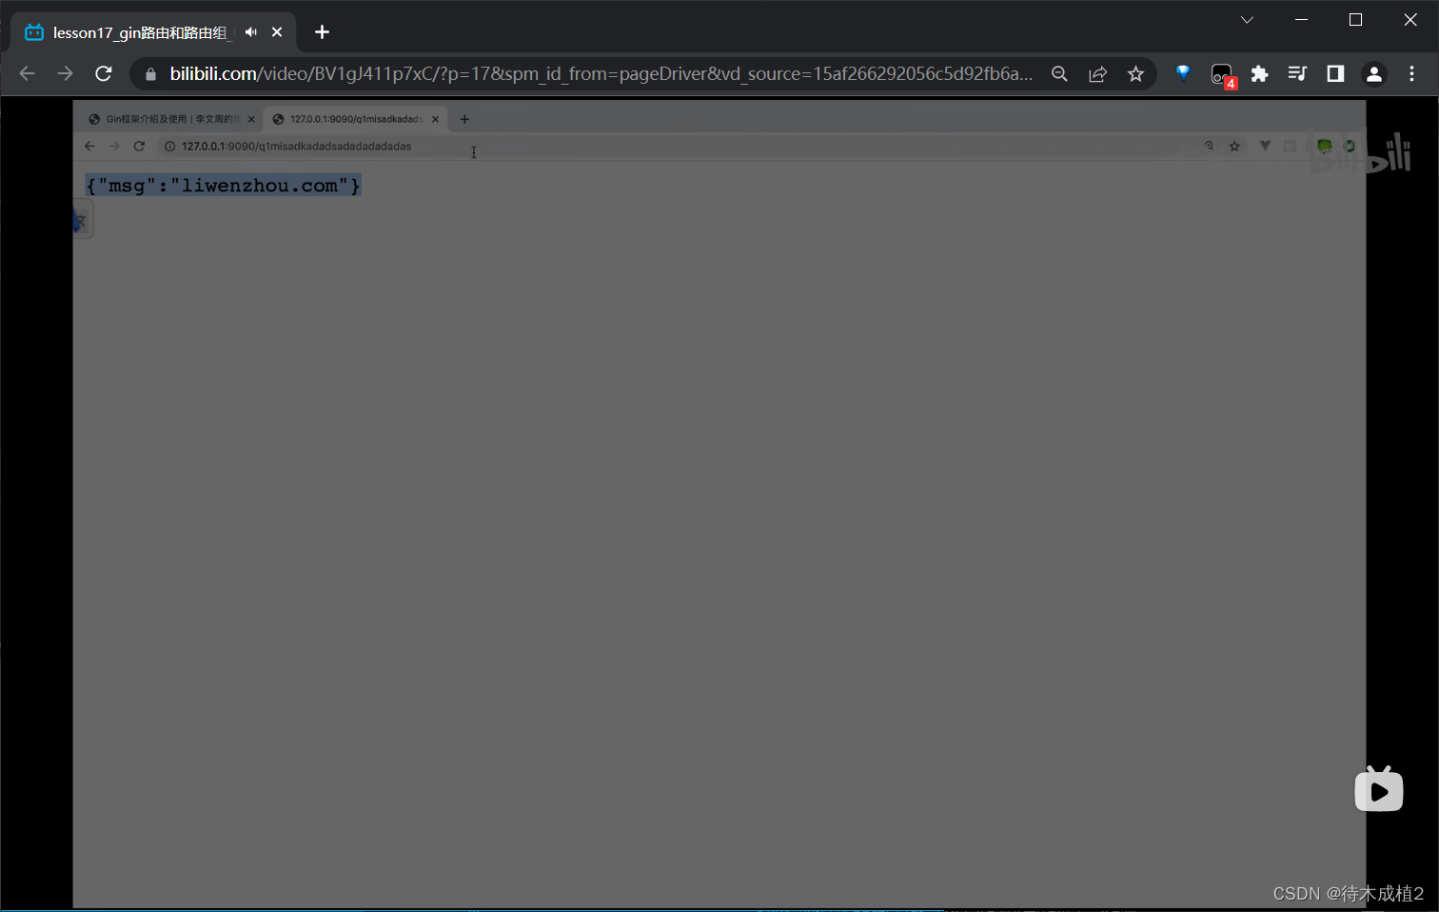Reload the bilibili page

[104, 74]
